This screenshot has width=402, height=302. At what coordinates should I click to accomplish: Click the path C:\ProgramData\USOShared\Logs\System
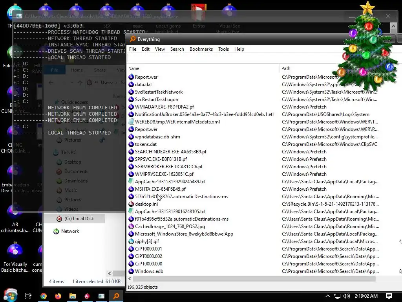click(x=325, y=114)
